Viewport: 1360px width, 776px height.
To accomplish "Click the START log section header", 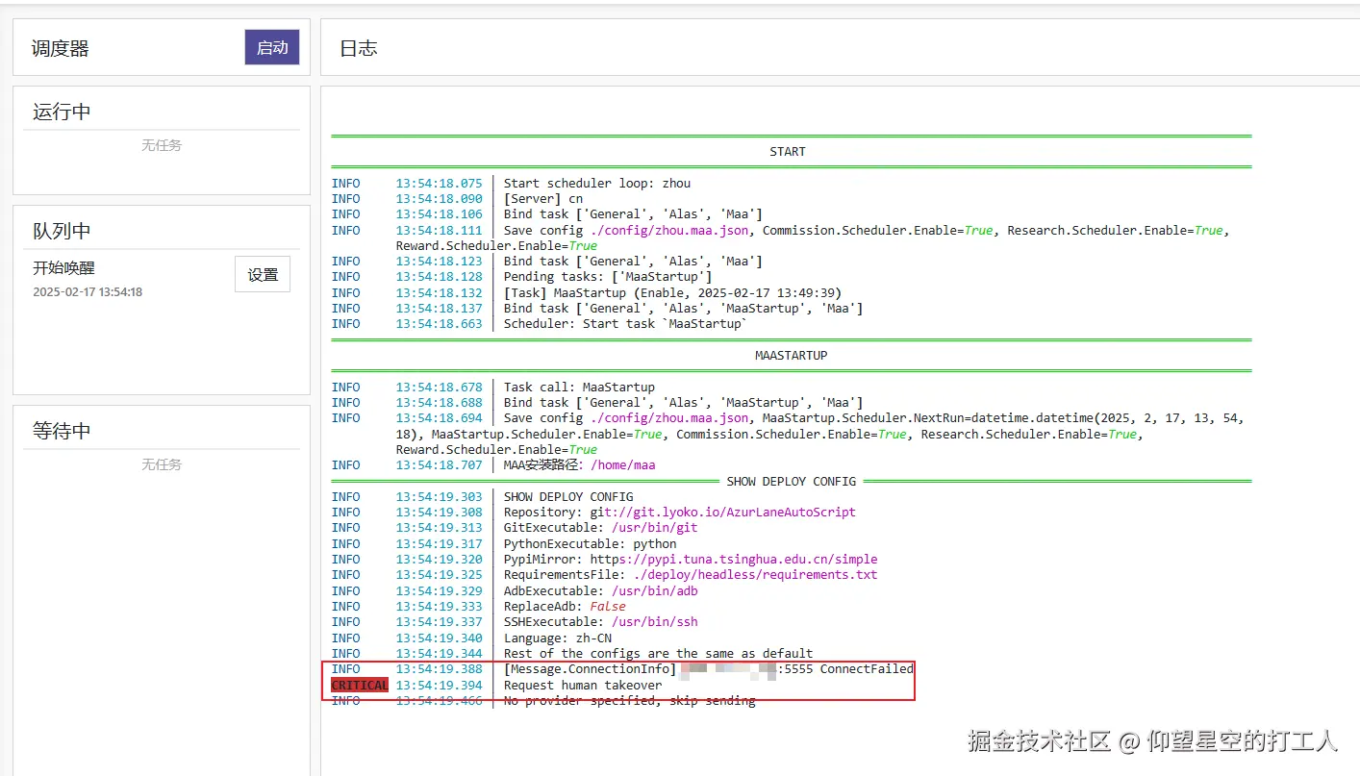I will [788, 152].
